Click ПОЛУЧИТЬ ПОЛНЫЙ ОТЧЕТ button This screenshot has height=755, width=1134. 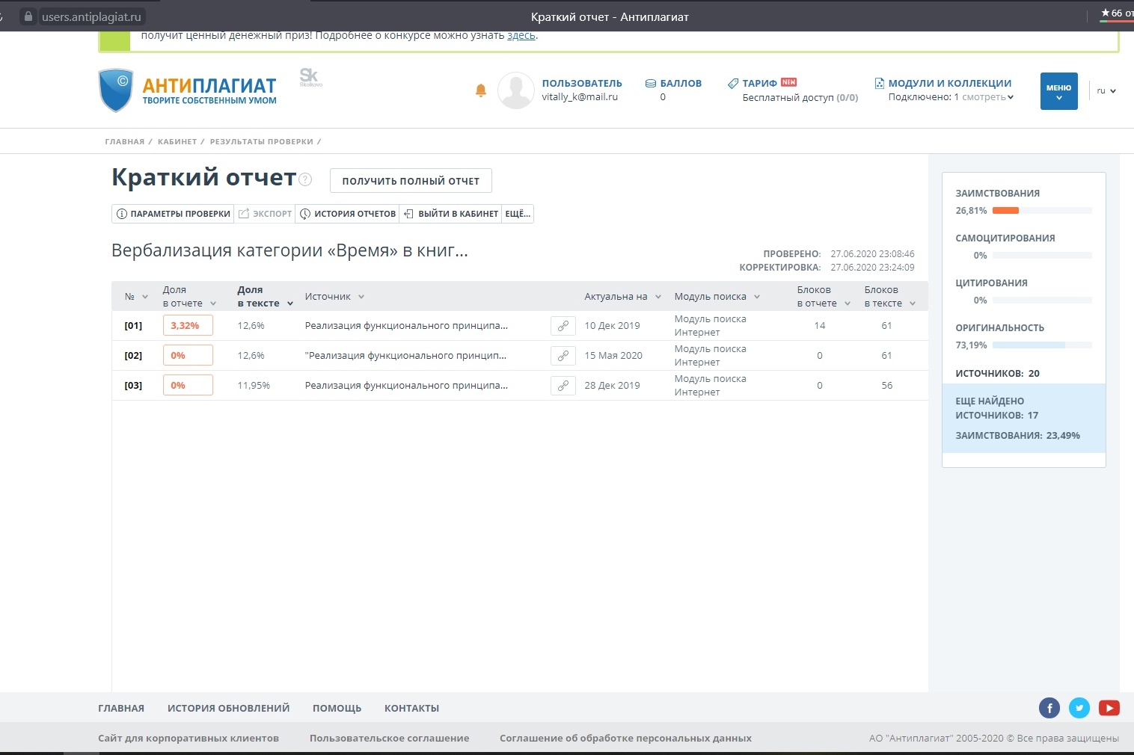tap(410, 181)
